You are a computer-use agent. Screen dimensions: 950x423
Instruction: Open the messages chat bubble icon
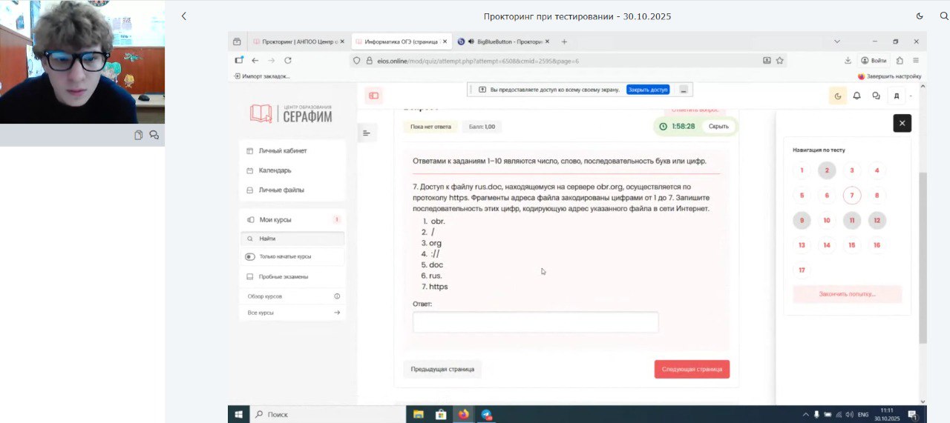pyautogui.click(x=877, y=96)
